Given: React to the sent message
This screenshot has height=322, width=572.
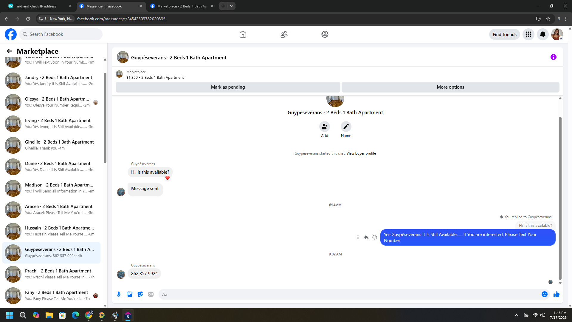Looking at the screenshot, I should [x=375, y=237].
